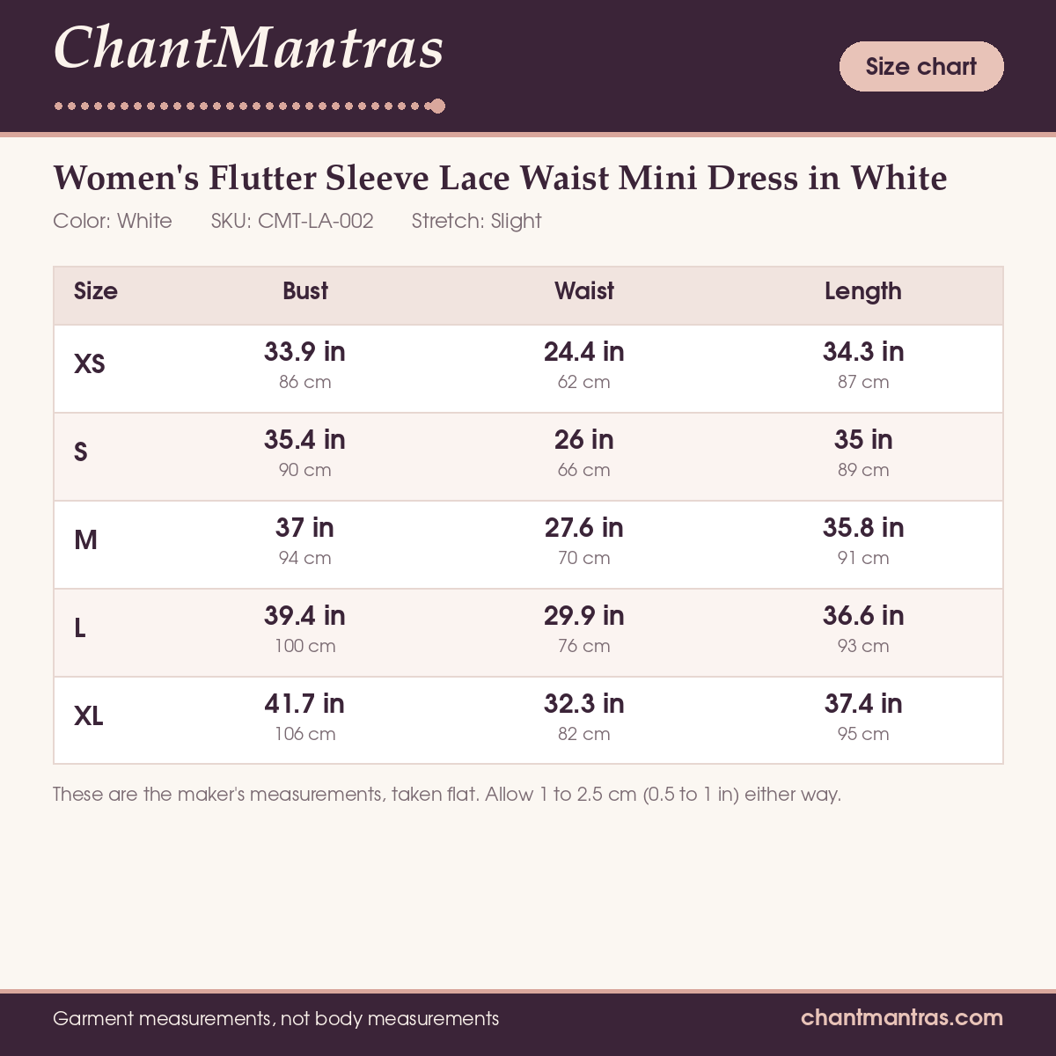Image resolution: width=1056 pixels, height=1056 pixels.
Task: Select the XL size row label
Action: pyautogui.click(x=89, y=716)
